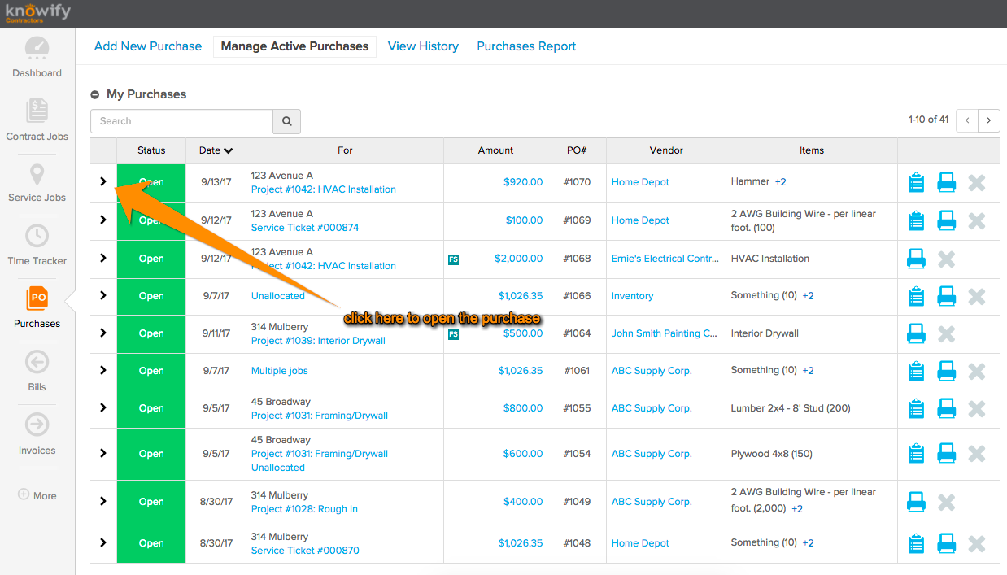Expand the PO #1070 purchase row
Screen dimensions: 1007x575
click(103, 182)
